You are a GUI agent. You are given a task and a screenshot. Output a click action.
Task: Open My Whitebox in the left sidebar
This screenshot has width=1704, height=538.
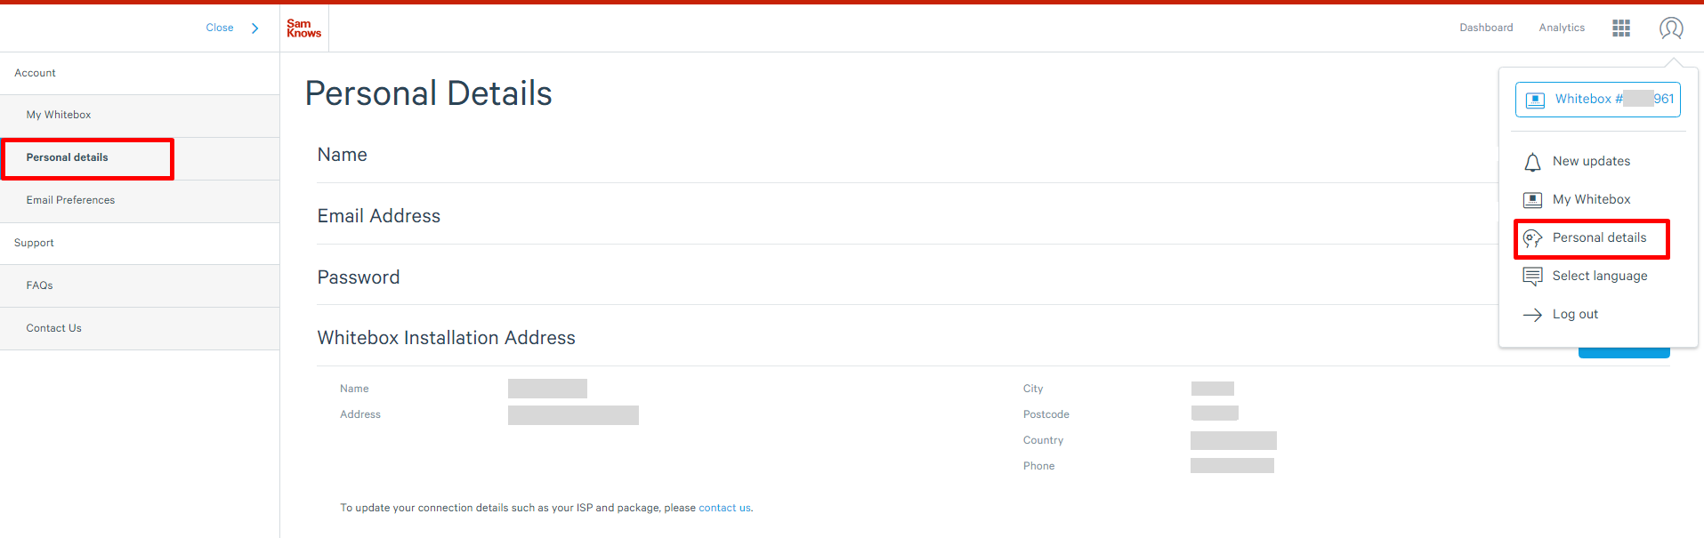point(59,115)
